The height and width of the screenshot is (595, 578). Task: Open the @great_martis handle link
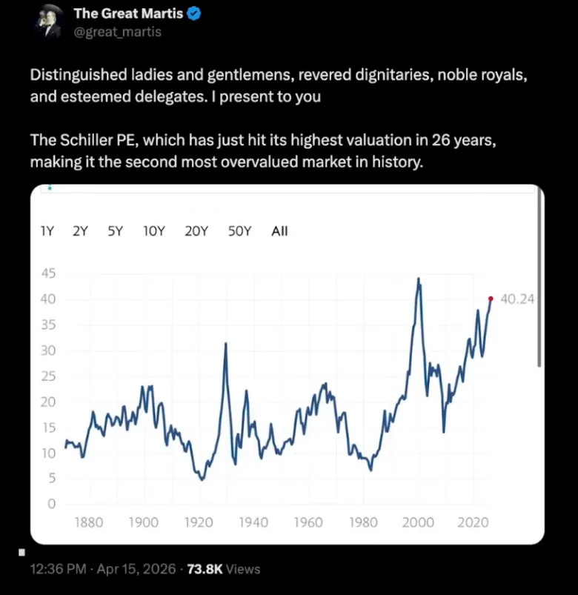[117, 32]
